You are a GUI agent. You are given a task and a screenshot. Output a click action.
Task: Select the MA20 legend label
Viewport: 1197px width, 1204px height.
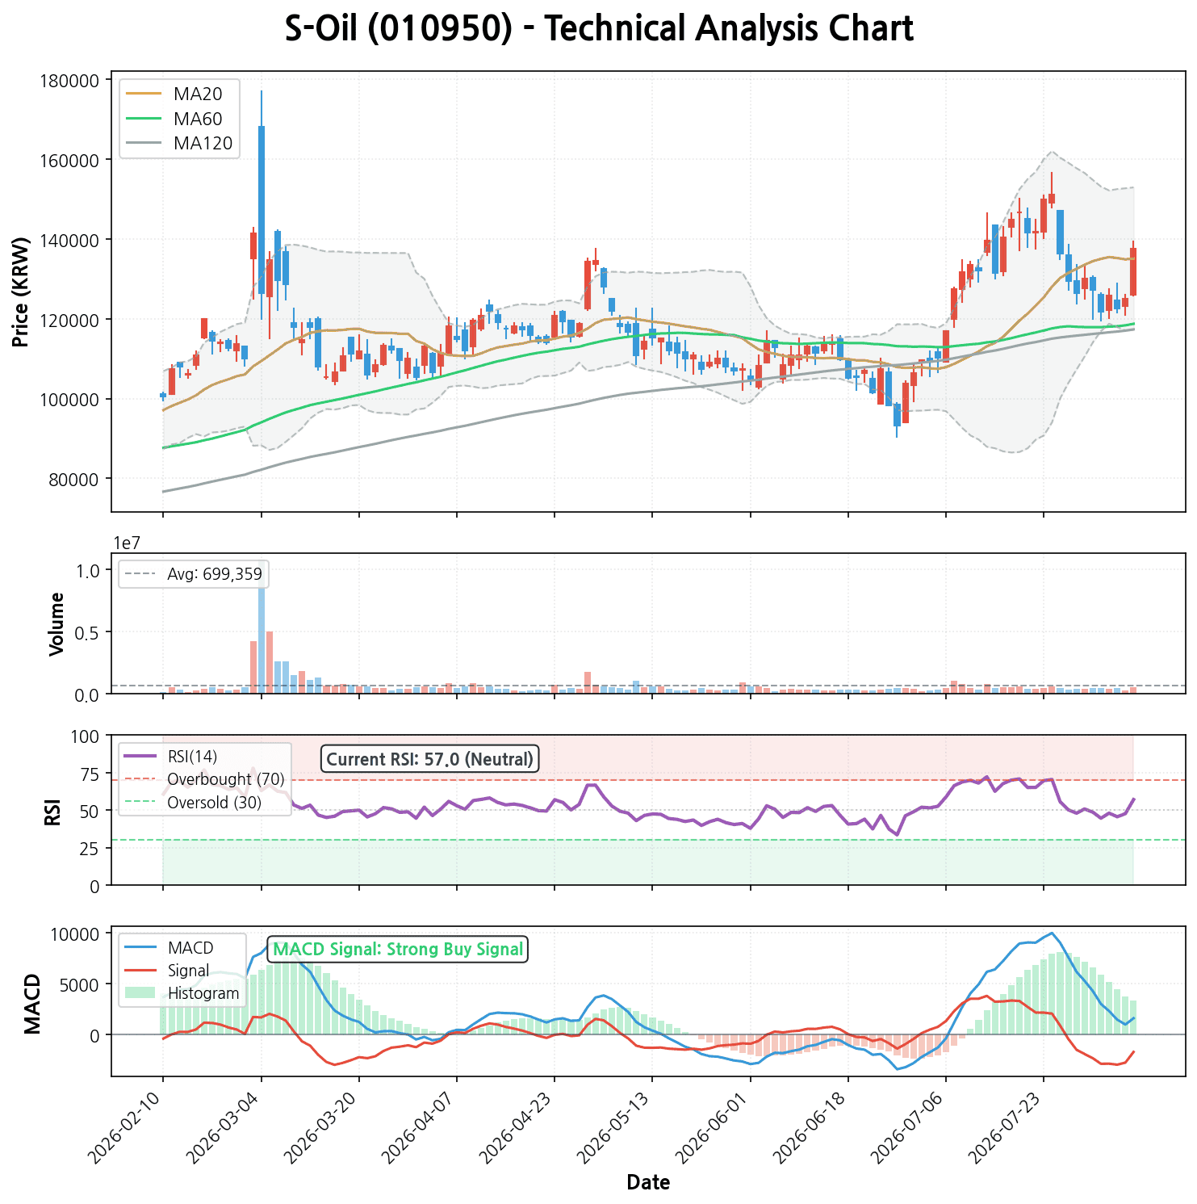coord(198,94)
